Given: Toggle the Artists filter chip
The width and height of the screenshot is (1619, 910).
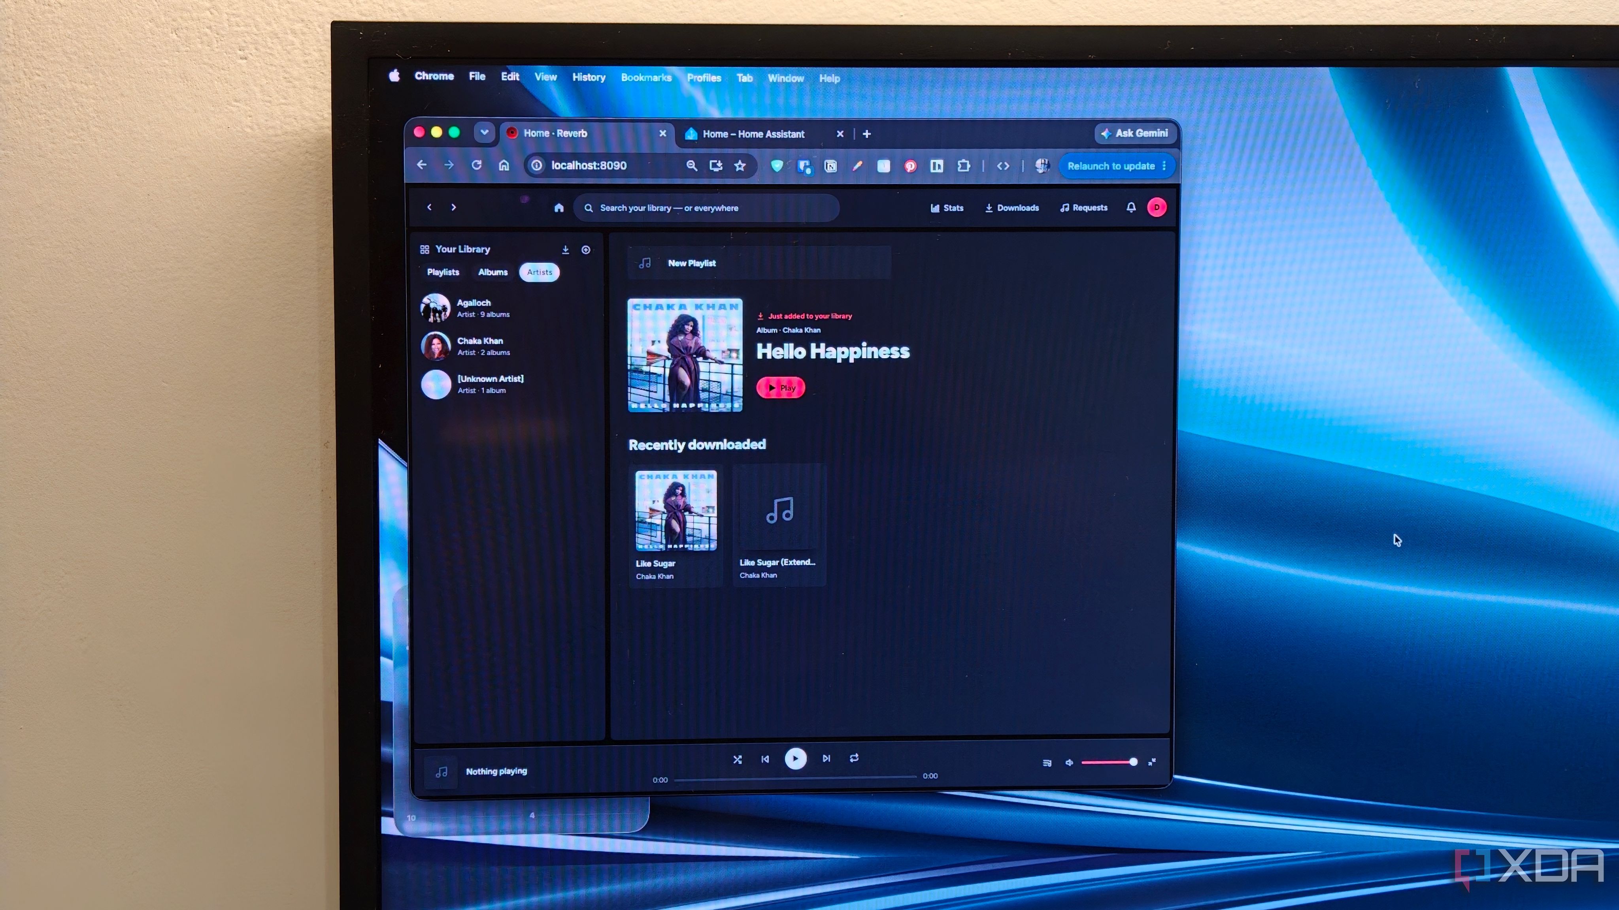Looking at the screenshot, I should [x=539, y=272].
